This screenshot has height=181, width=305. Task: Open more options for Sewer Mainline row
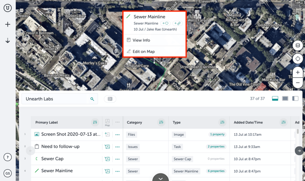[x=117, y=171]
